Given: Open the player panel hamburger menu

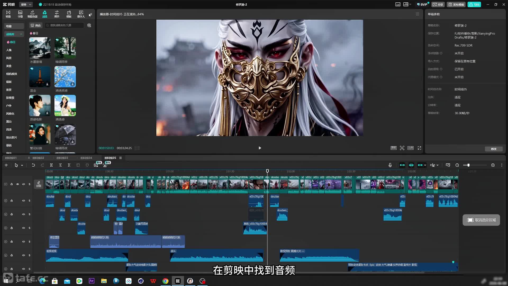Looking at the screenshot, I should coord(418,14).
